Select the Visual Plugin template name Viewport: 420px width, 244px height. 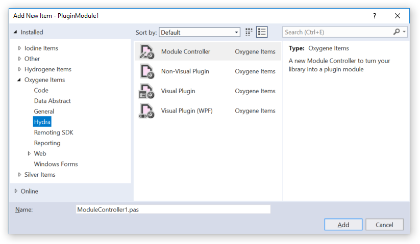[x=178, y=91]
